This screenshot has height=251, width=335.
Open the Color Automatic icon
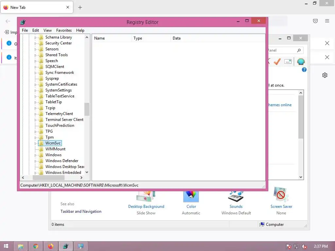click(191, 196)
